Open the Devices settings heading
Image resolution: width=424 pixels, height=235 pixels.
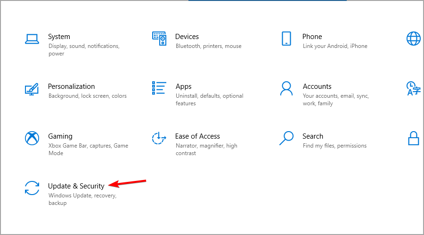pos(187,36)
